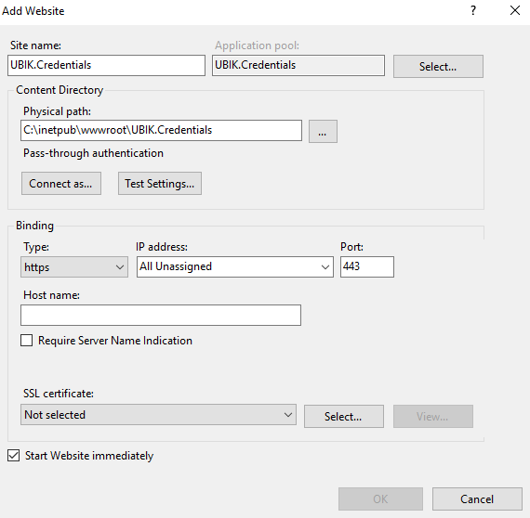530x518 pixels.
Task: Enable Require Server Name Indication
Action: (x=27, y=340)
